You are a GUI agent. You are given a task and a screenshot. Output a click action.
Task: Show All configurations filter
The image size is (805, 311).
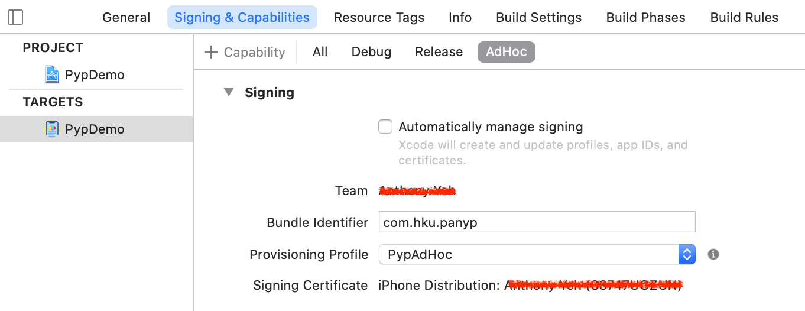320,52
